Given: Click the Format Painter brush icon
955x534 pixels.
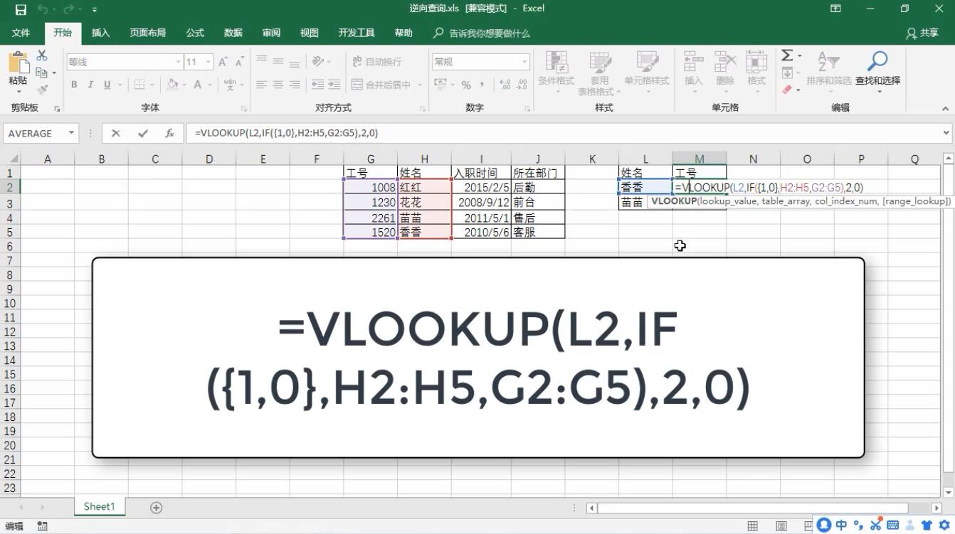Looking at the screenshot, I should [42, 90].
